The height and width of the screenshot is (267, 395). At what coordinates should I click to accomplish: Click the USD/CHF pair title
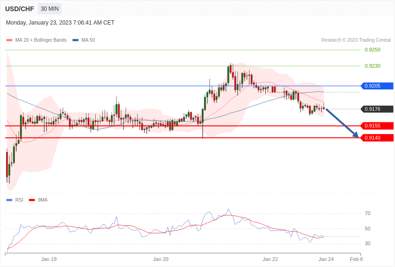coord(20,9)
